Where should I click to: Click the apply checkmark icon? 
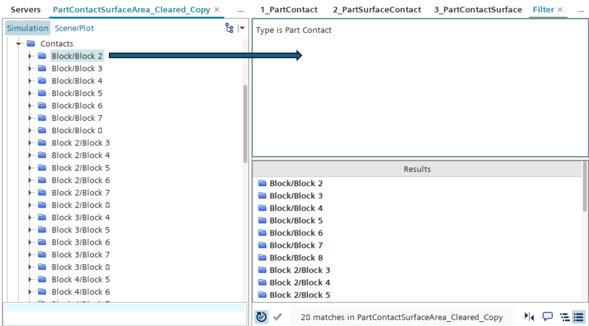point(278,317)
